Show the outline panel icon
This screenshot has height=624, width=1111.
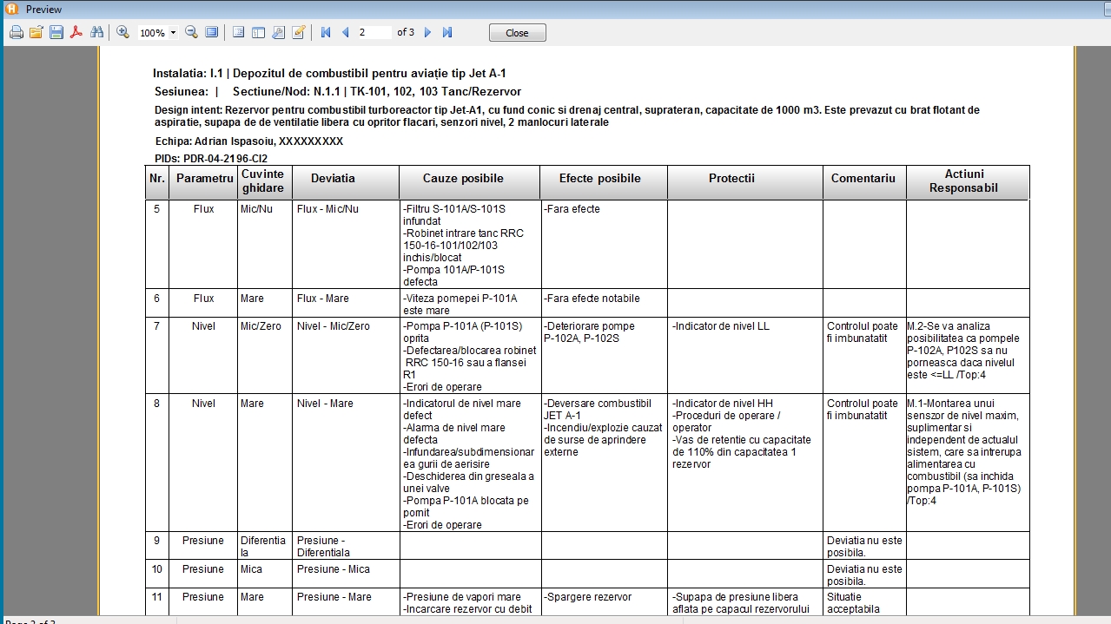pyautogui.click(x=239, y=32)
